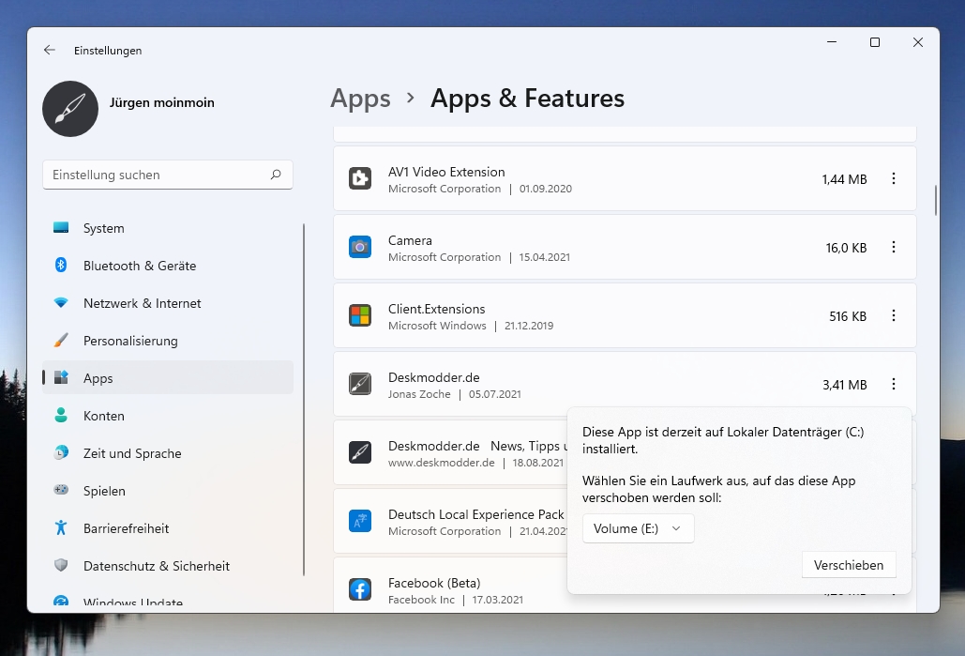This screenshot has height=656, width=965.
Task: Close the Einstellungen window
Action: [x=917, y=42]
